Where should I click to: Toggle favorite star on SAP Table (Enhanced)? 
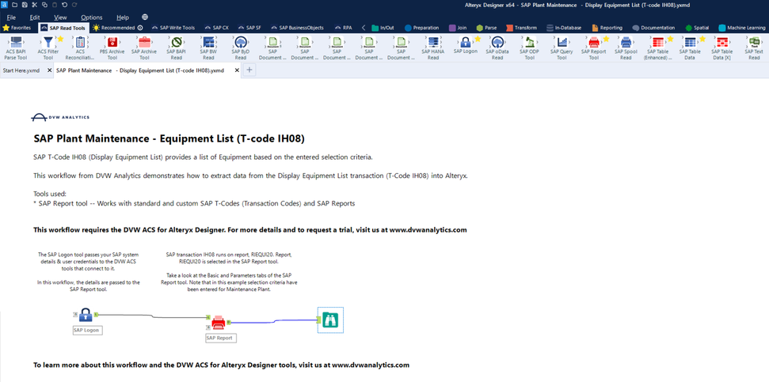[671, 39]
